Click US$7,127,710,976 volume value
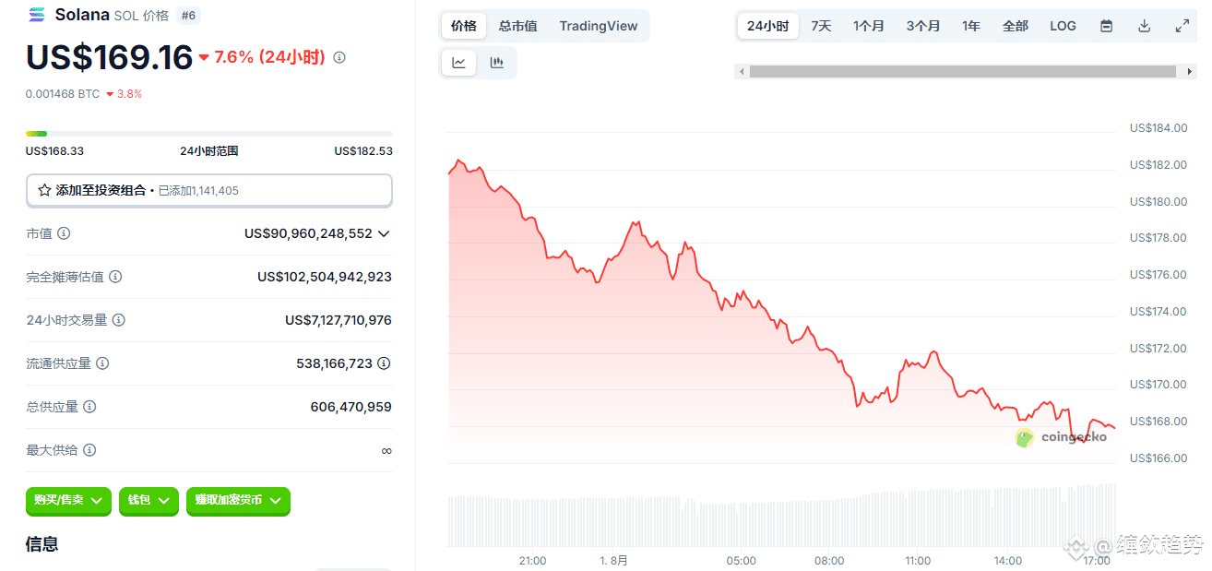 [x=339, y=320]
